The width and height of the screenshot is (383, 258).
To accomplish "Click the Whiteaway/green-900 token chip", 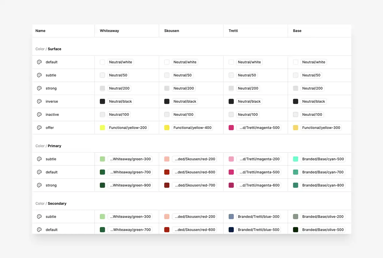I will [x=130, y=185].
